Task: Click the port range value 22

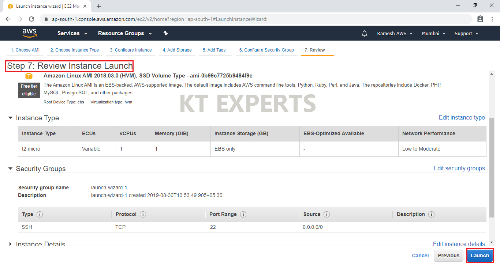Action: 213,227
